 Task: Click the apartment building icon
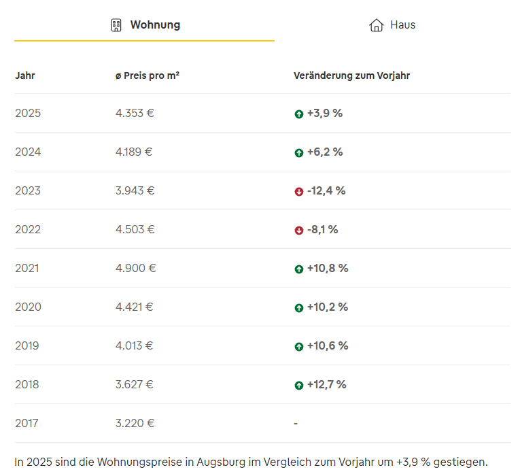pyautogui.click(x=116, y=25)
